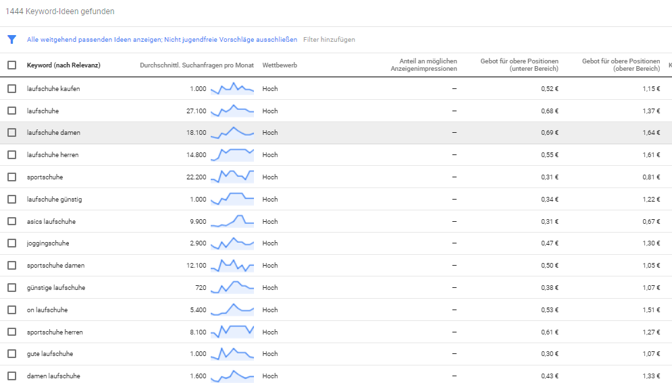The image size is (672, 383).
Task: Click the trend sparkline for laufschuhe herren
Action: [x=232, y=154]
